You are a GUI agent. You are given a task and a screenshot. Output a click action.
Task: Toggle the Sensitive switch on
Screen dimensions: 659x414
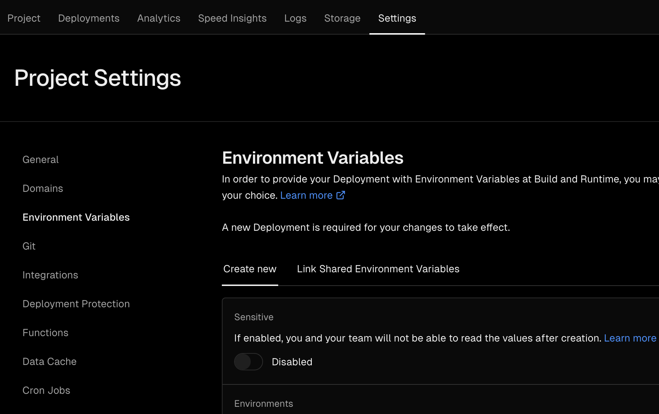[248, 362]
